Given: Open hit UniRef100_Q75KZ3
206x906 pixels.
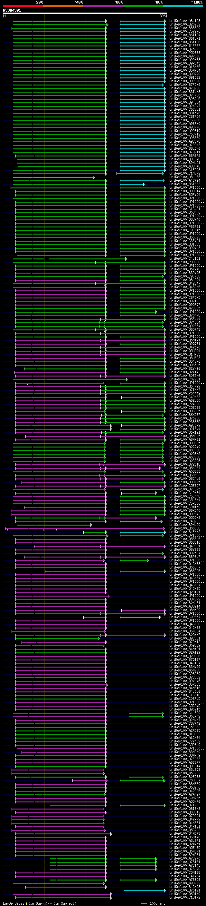Looking at the screenshot, I should click(185, 49).
